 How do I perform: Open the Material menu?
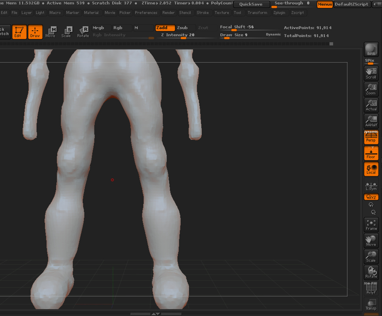[x=91, y=13]
